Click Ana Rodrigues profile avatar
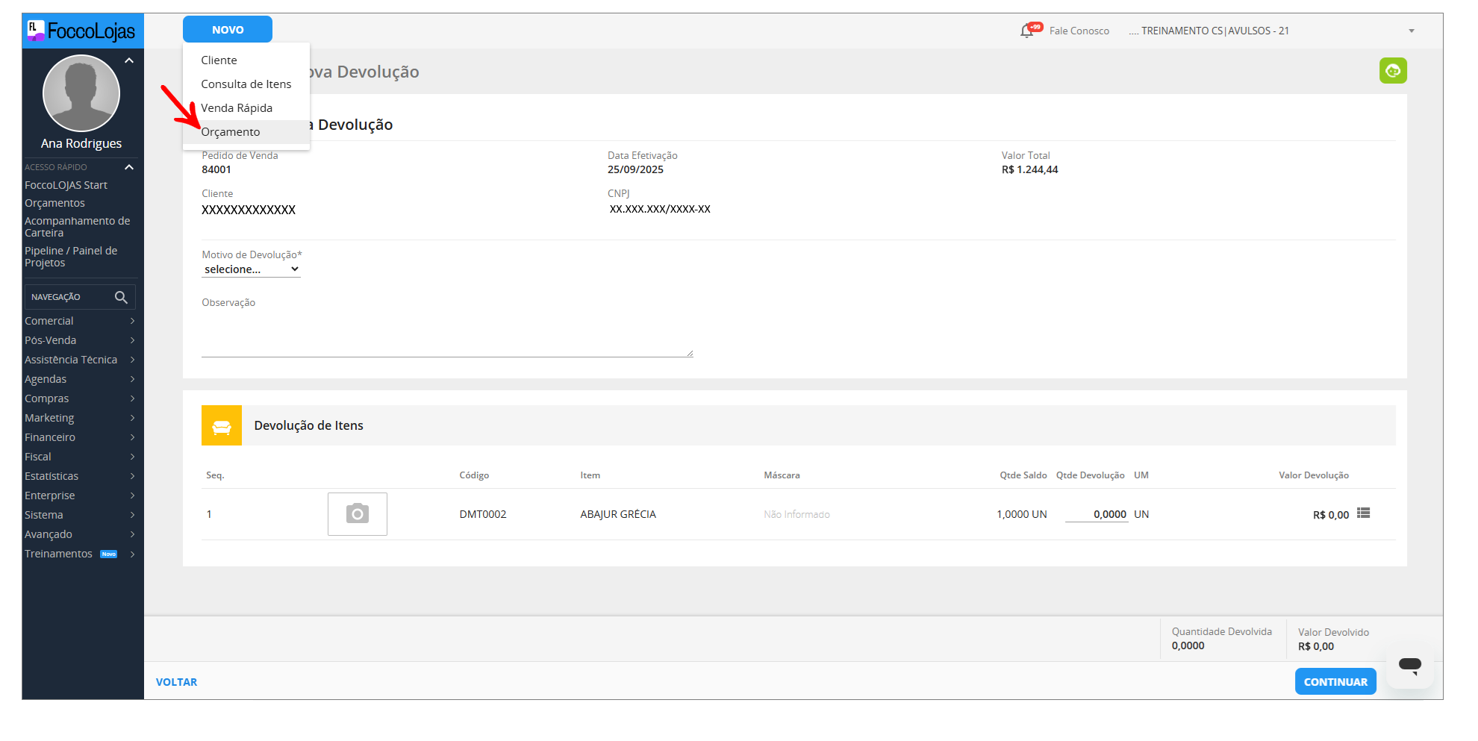Image resolution: width=1478 pixels, height=741 pixels. point(81,94)
